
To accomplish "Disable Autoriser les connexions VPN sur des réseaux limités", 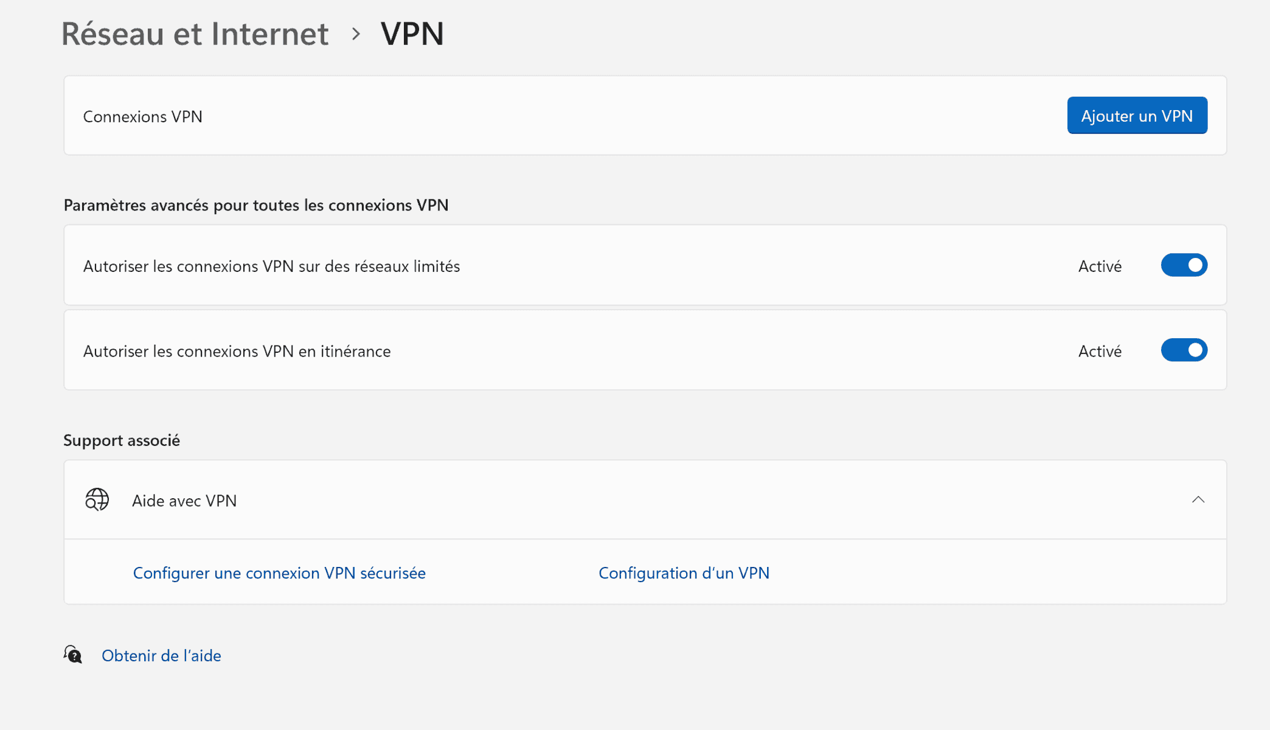I will click(x=1184, y=265).
